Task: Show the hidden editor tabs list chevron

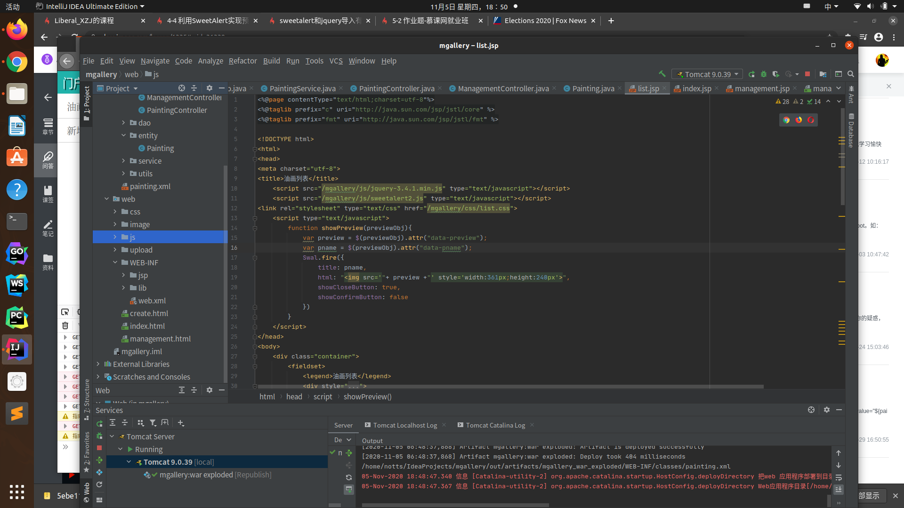Action: click(839, 88)
